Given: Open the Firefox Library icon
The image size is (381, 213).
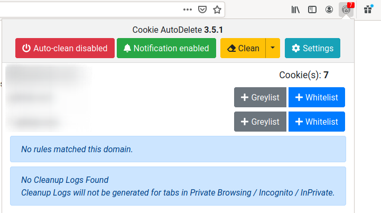Looking at the screenshot, I should [296, 9].
